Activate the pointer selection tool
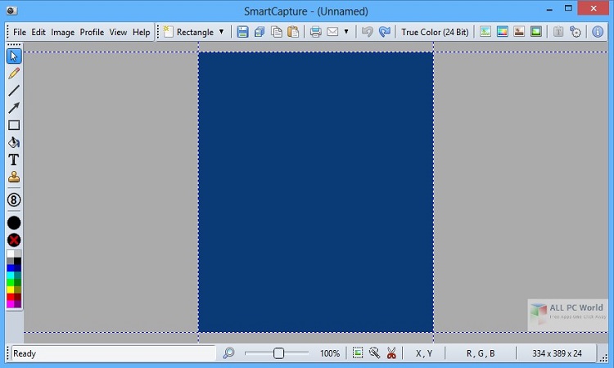The height and width of the screenshot is (368, 614). point(14,56)
